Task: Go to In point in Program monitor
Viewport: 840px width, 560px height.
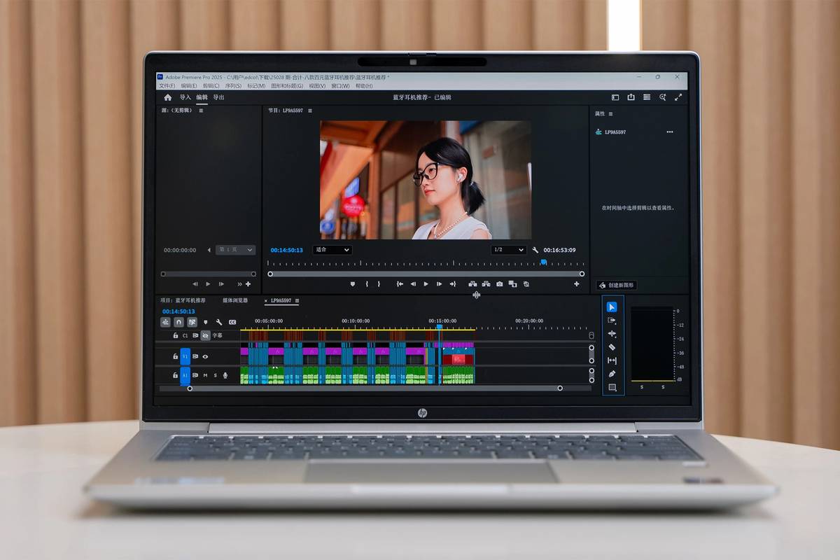Action: 399,284
